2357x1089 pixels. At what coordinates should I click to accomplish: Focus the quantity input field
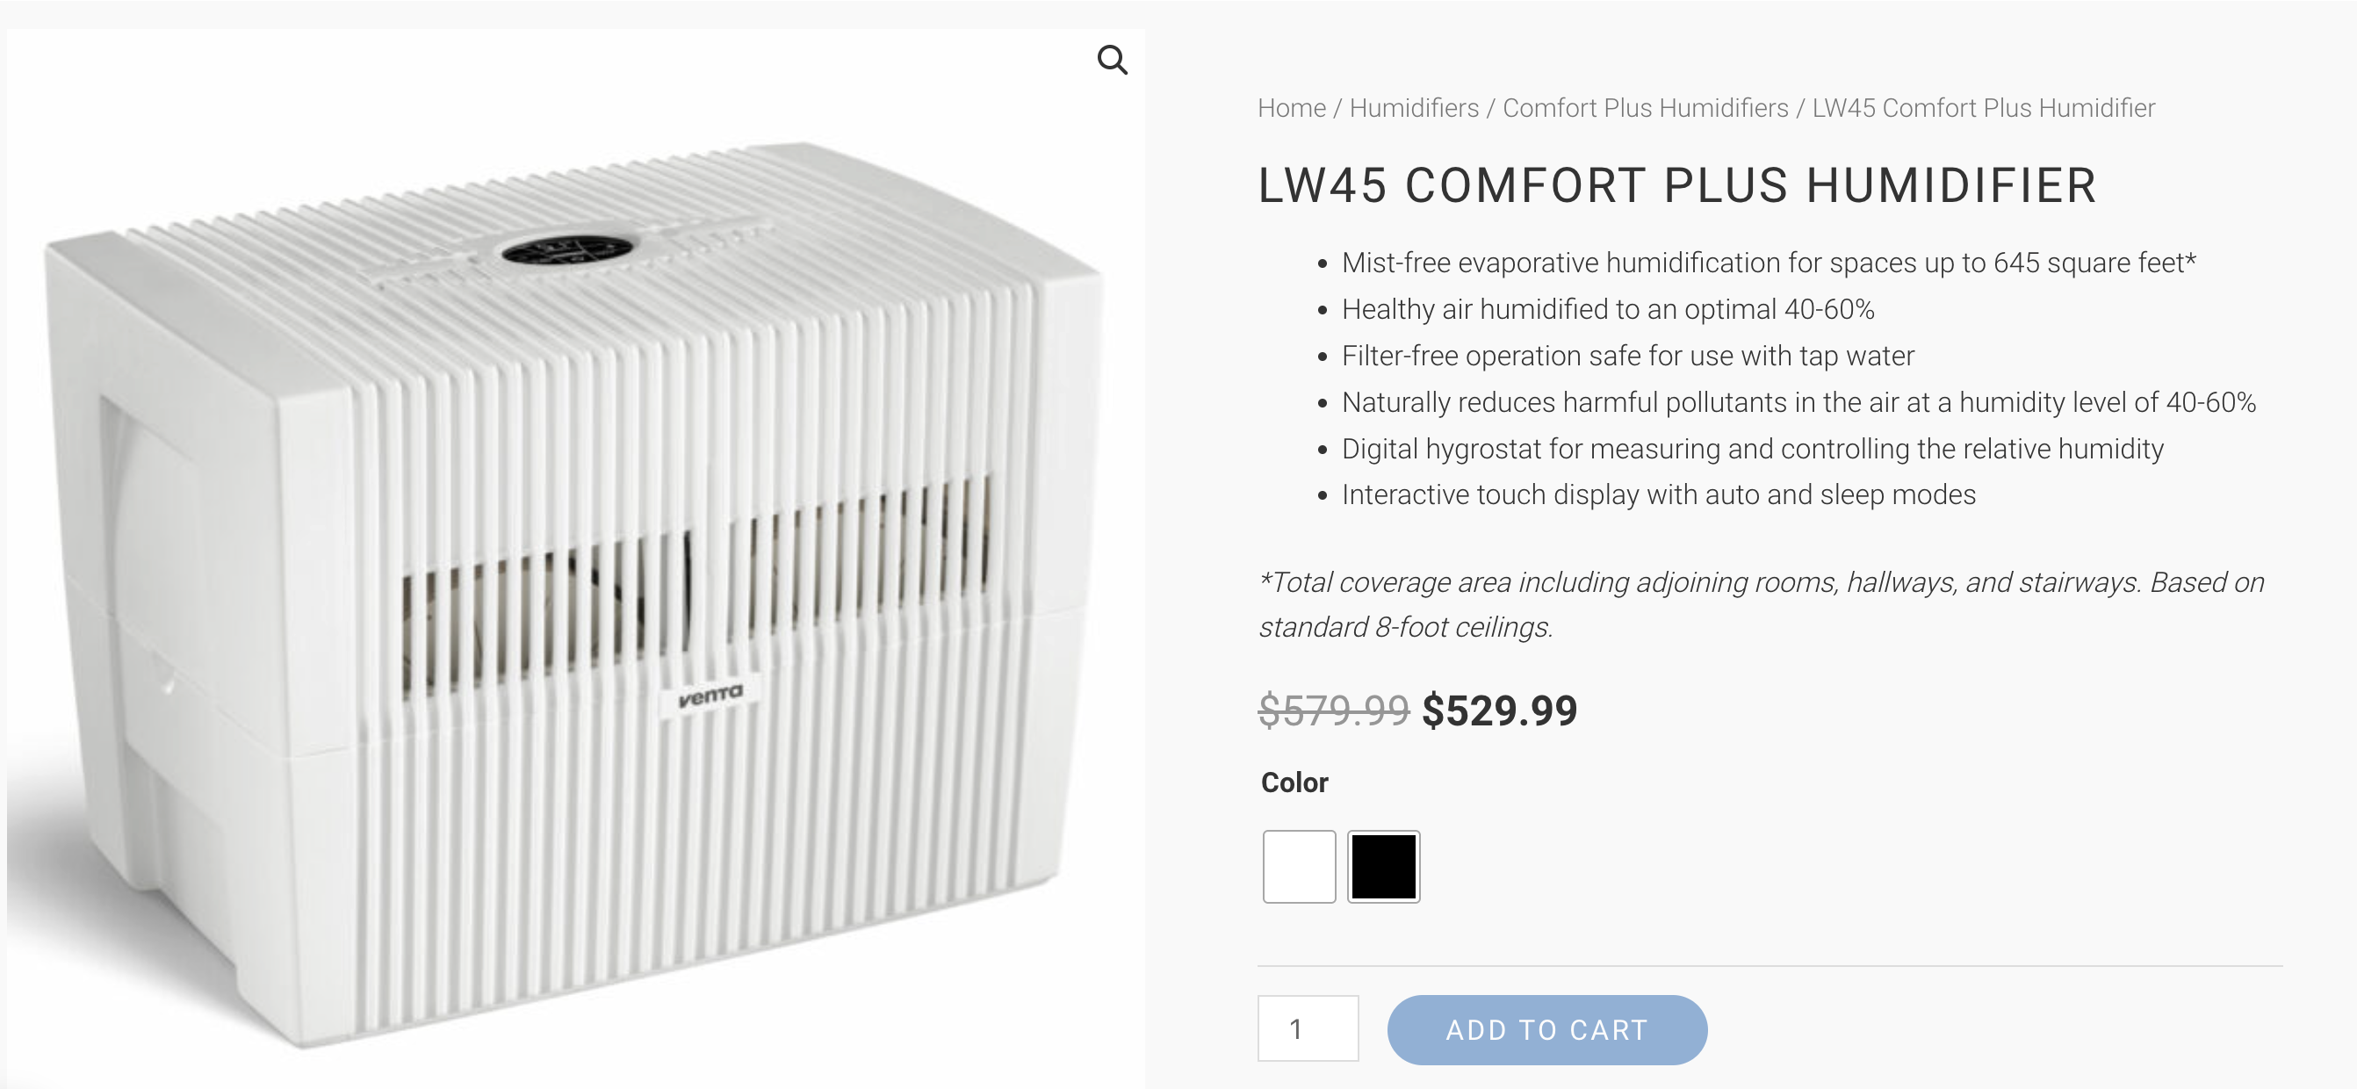pos(1307,1028)
